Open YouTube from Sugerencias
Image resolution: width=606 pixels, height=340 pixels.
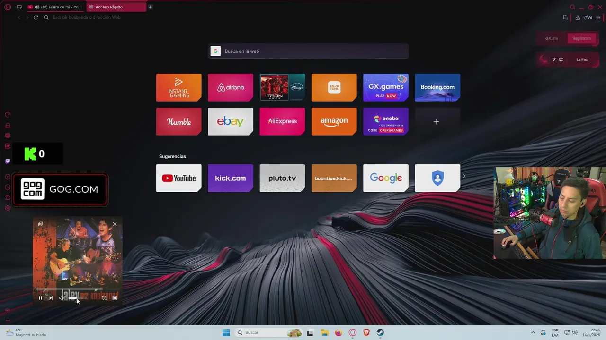[179, 178]
